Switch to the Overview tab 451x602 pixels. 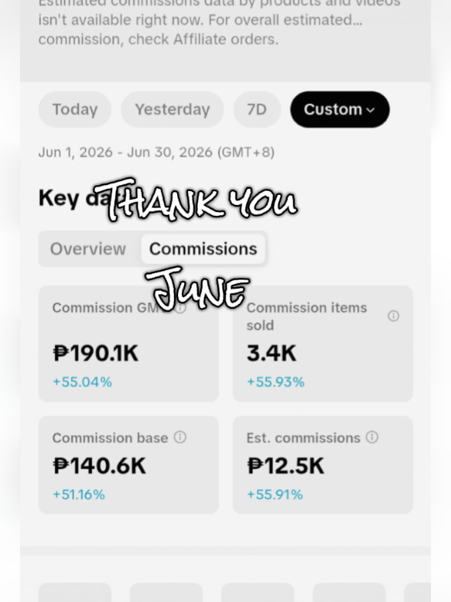pyautogui.click(x=88, y=249)
